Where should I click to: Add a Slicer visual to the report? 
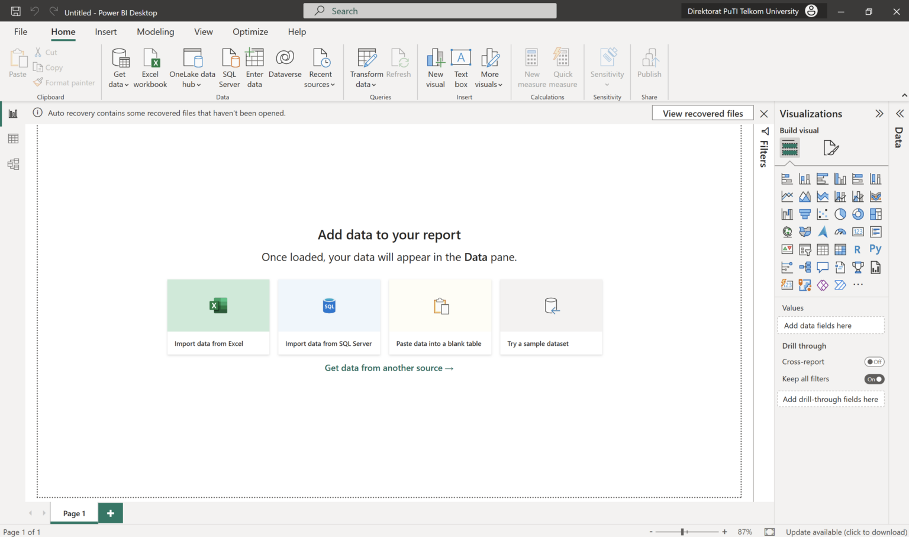(805, 249)
